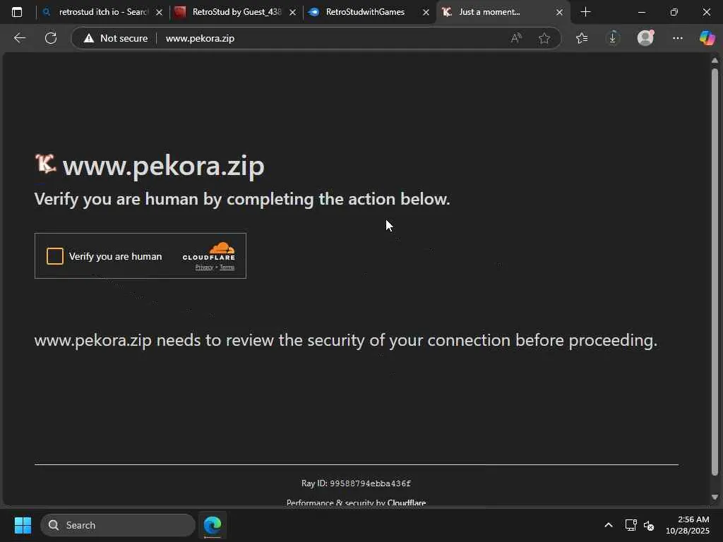The image size is (723, 542).
Task: Open the browser profile avatar
Action: 645,38
